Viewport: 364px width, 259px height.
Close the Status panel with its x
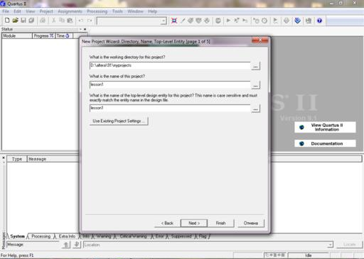(85, 29)
